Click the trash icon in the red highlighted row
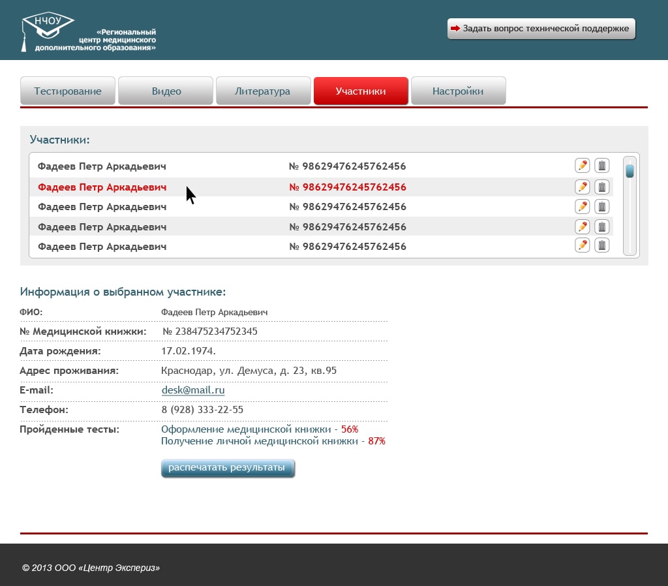 click(601, 187)
